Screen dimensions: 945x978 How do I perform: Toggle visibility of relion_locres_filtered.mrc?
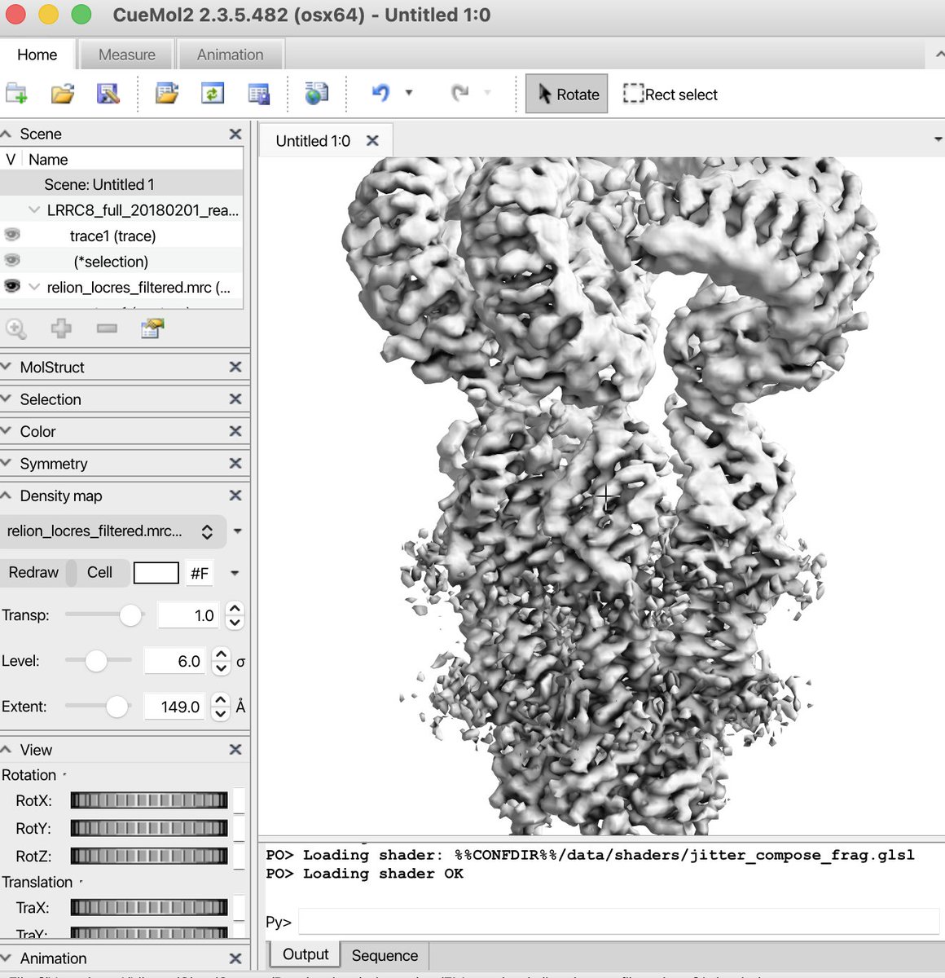coord(11,286)
